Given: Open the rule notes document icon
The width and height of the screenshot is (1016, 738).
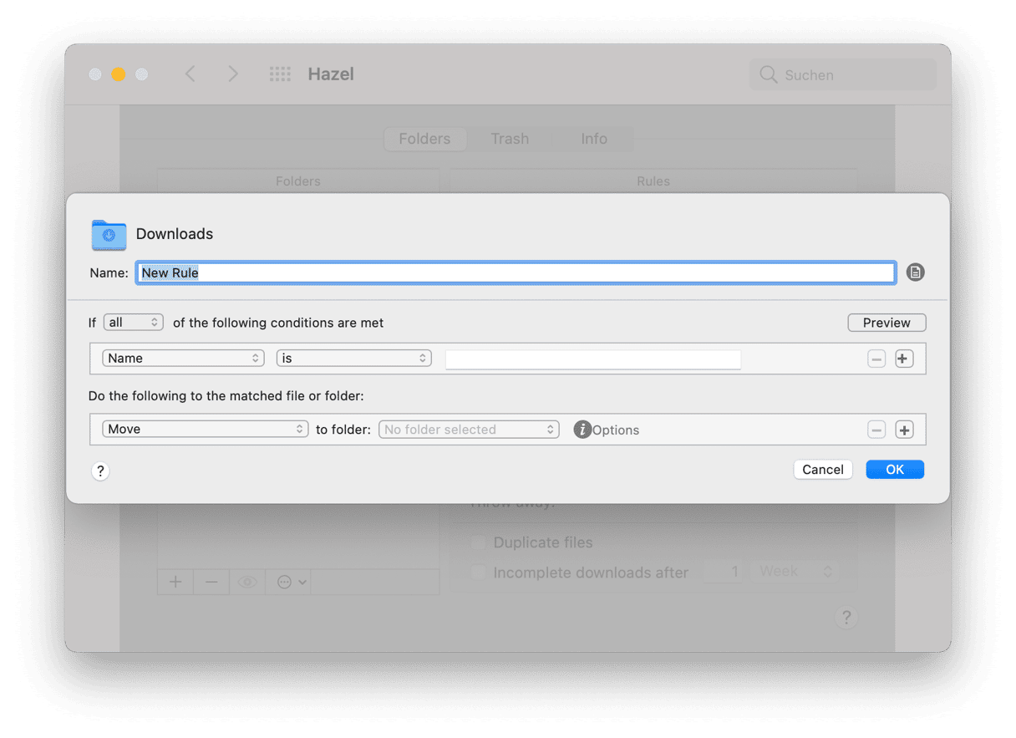Looking at the screenshot, I should 916,272.
